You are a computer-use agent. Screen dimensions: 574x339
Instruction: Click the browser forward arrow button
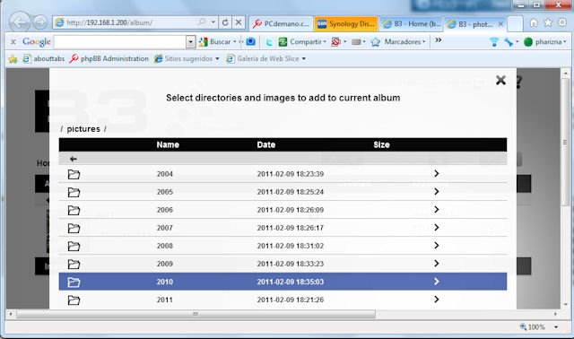click(x=39, y=22)
